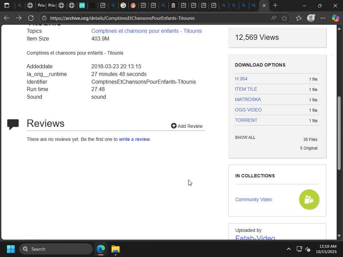
Task: Click the green Community Video collection icon
Action: tap(309, 199)
